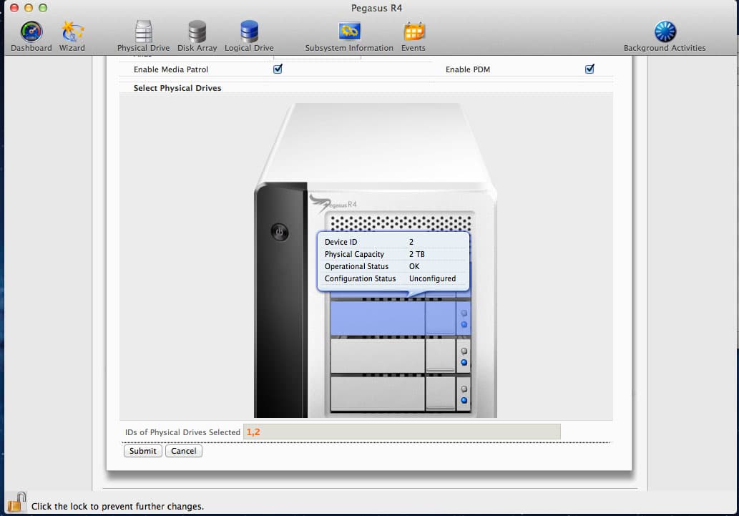Click the yellow minimize window button
739x516 pixels.
pyautogui.click(x=29, y=8)
